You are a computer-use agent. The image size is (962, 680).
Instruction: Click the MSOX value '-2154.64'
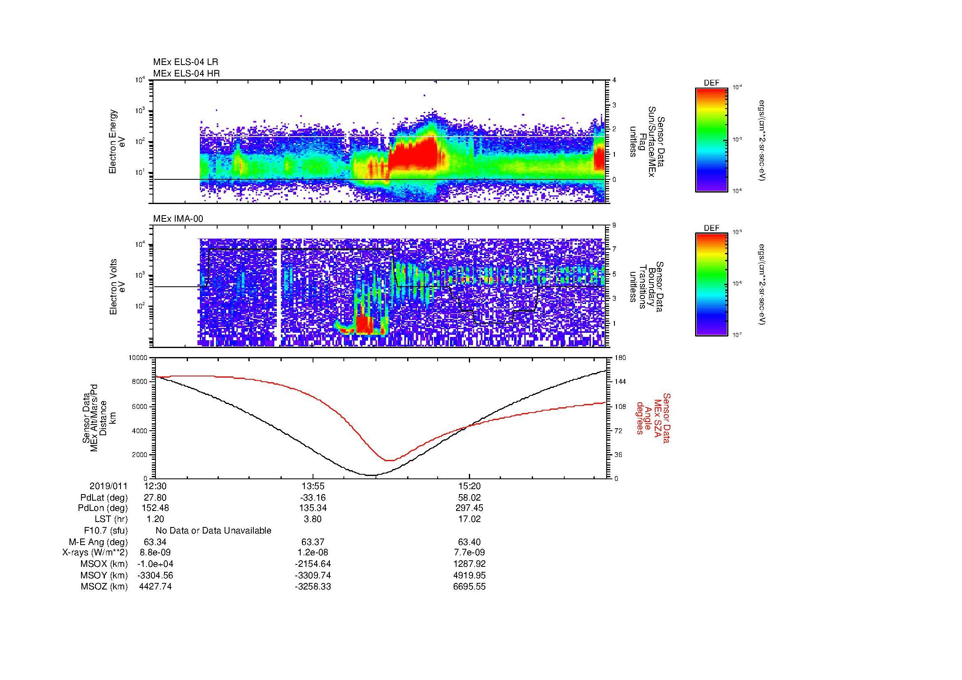[313, 564]
